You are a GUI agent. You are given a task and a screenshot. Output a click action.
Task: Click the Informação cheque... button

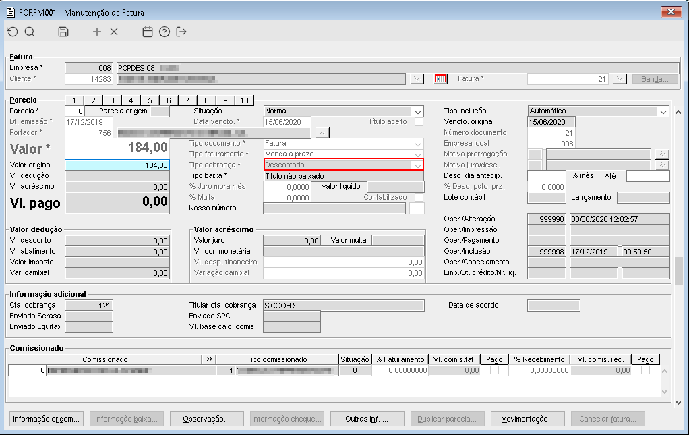point(287,419)
